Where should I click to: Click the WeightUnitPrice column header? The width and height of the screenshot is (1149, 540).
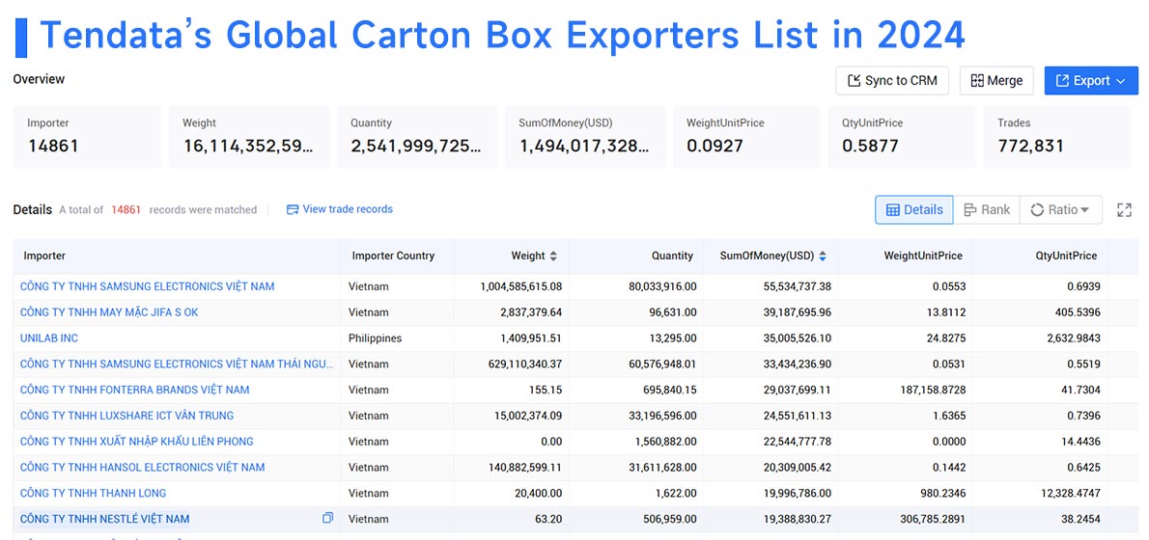[922, 256]
